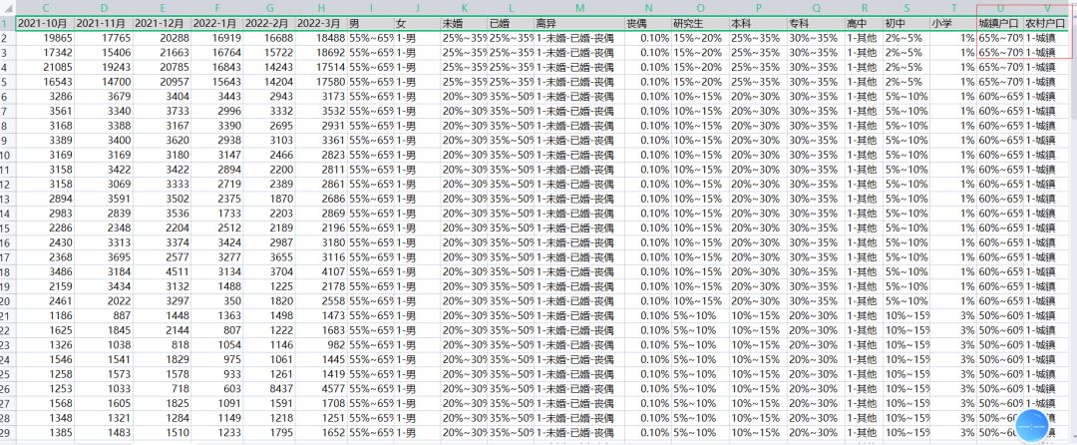Screen dimensions: 1077x445
Task: Click cell with value 982
Action: tap(321, 345)
